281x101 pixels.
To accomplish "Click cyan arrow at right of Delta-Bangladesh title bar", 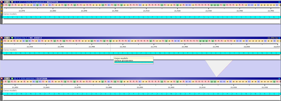I will (279, 2).
